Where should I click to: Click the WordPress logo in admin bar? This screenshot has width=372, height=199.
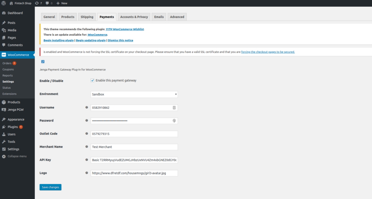pos(4,3)
